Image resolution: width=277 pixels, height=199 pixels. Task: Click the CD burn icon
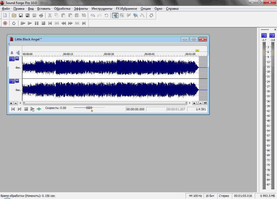[41, 15]
